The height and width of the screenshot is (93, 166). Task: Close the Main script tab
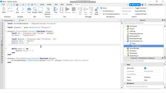[x=26, y=20]
